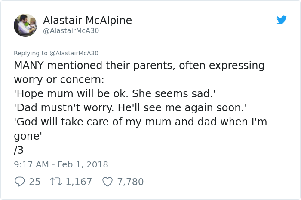Click the like count 7,780
301x200 pixels.
[x=130, y=182]
